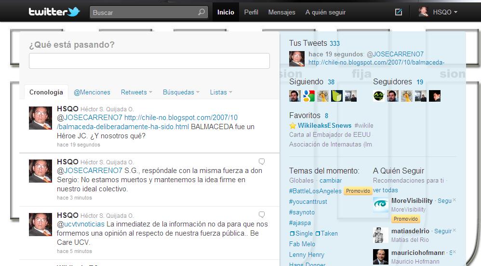Screen dimensions: 481x266
Task: Click the second avatar under Seguidores
Action: (393, 96)
